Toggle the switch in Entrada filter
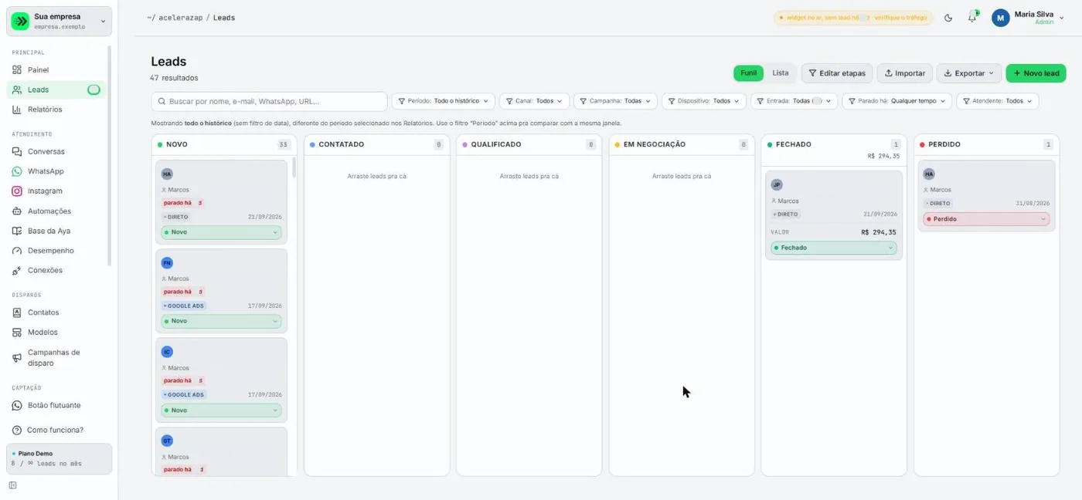This screenshot has height=500, width=1082. [818, 101]
